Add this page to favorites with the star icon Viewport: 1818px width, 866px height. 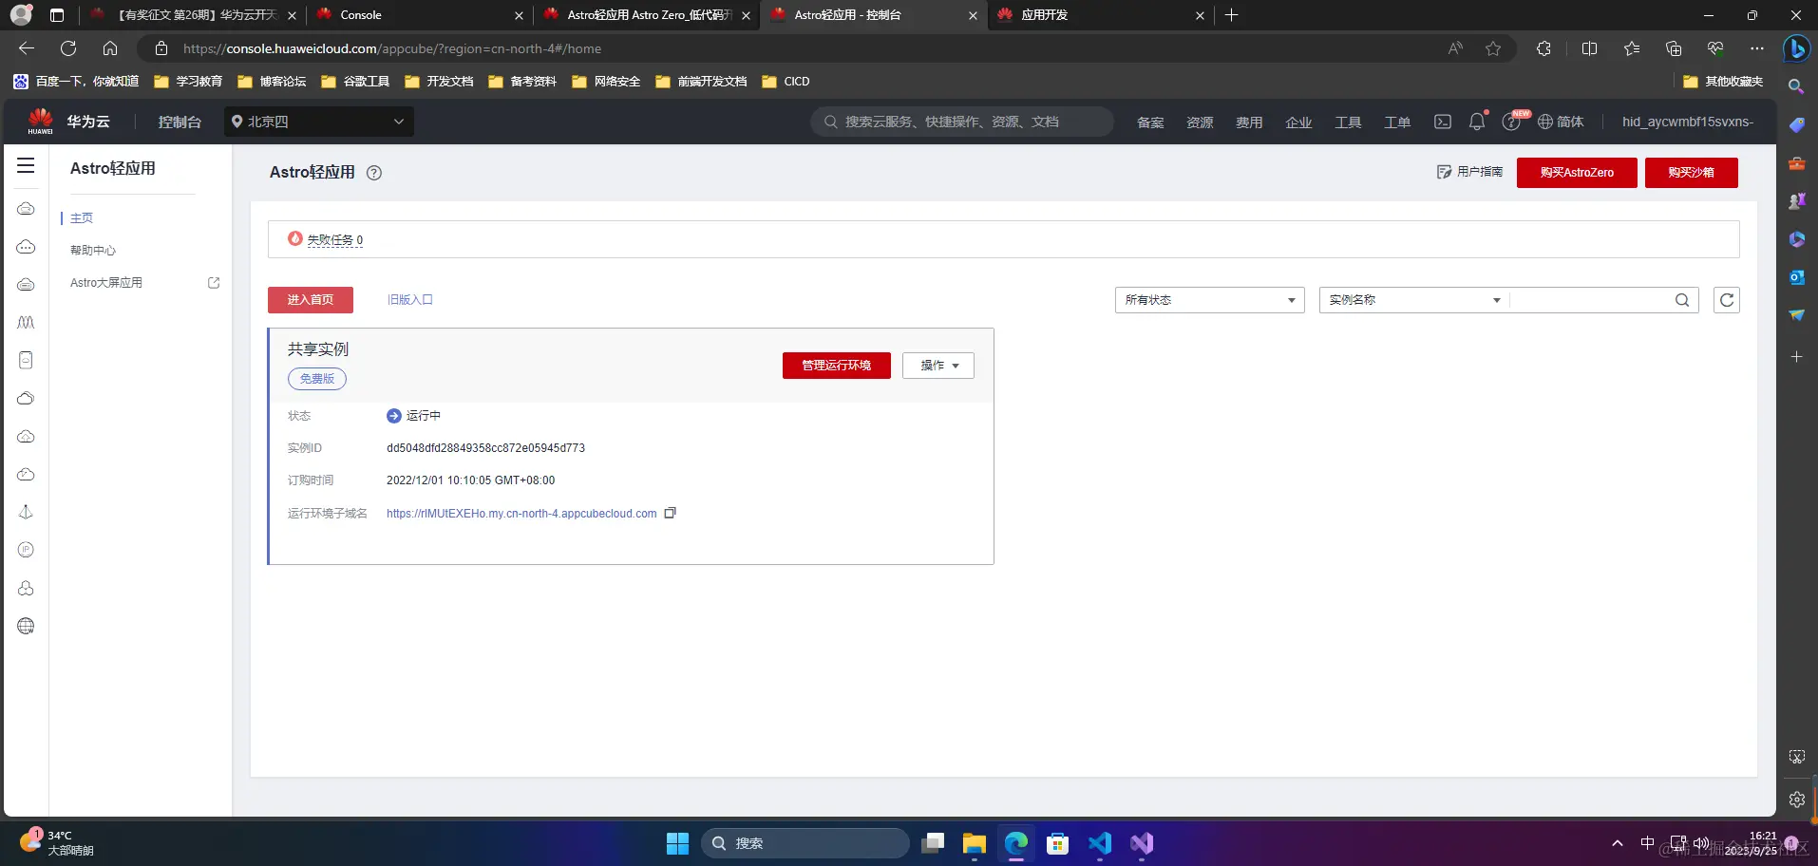[1493, 48]
